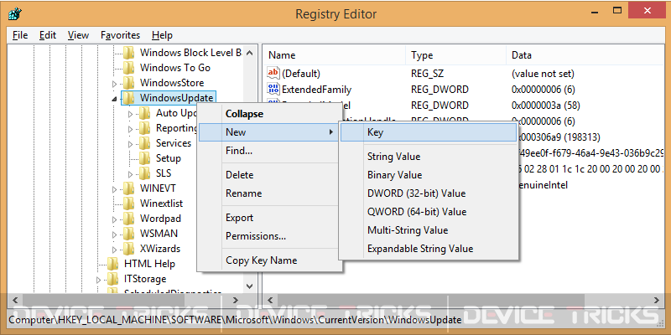Click the Reporting subkey folder icon
671x335 pixels.
(144, 128)
